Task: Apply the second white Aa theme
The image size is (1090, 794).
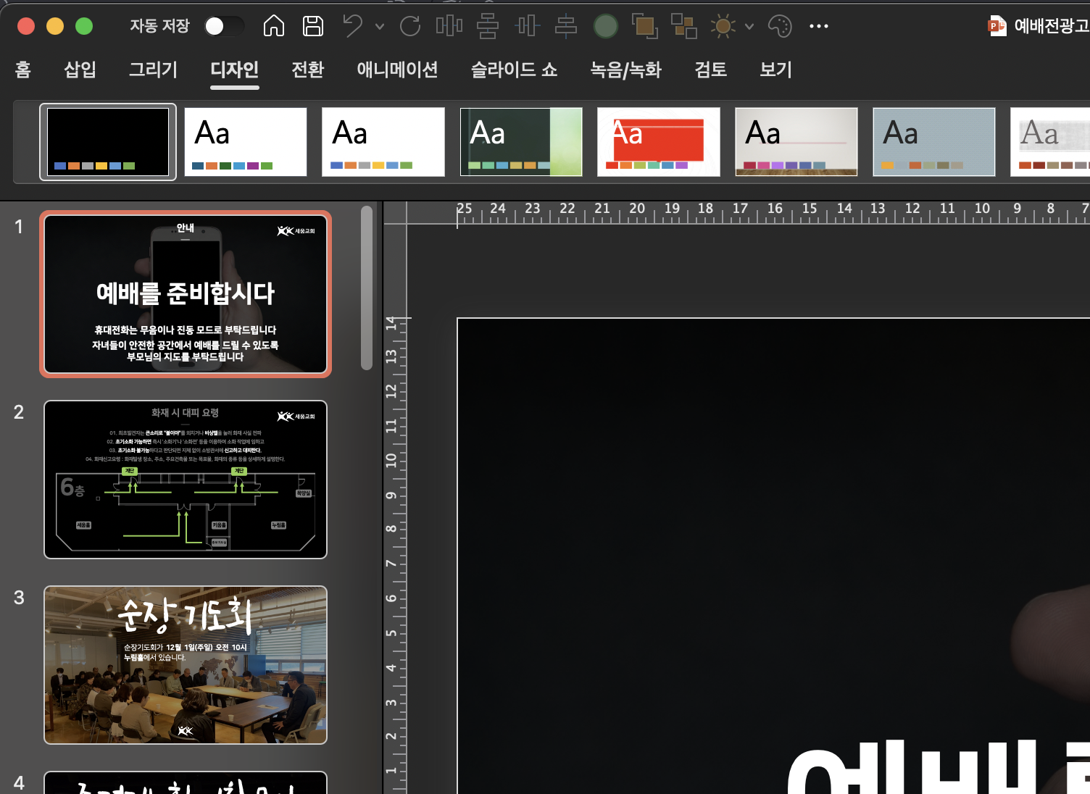Action: pyautogui.click(x=246, y=142)
